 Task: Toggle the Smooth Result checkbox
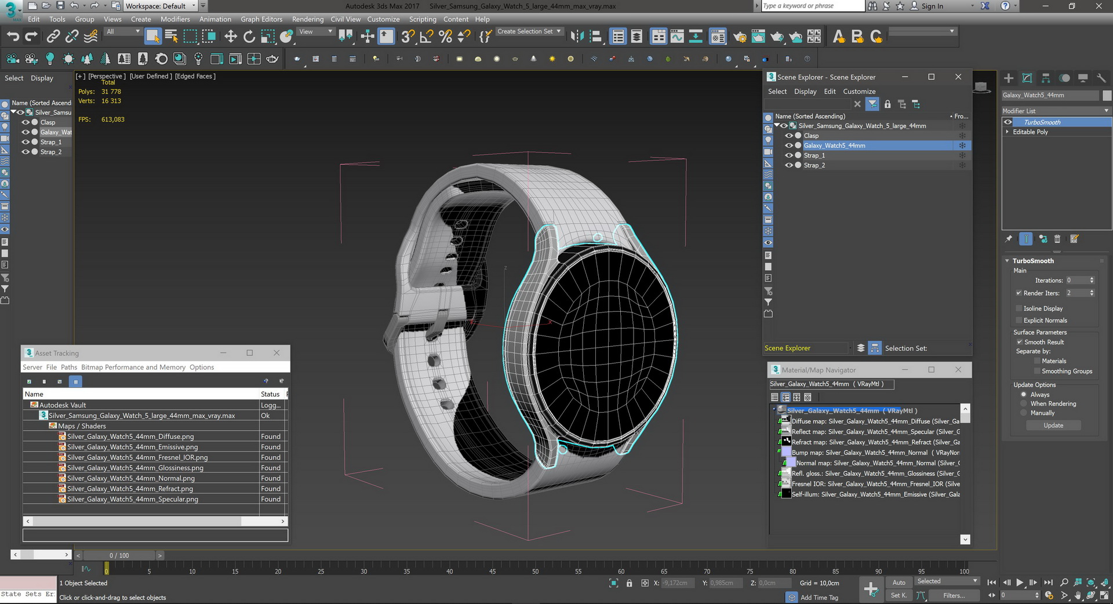[1020, 342]
